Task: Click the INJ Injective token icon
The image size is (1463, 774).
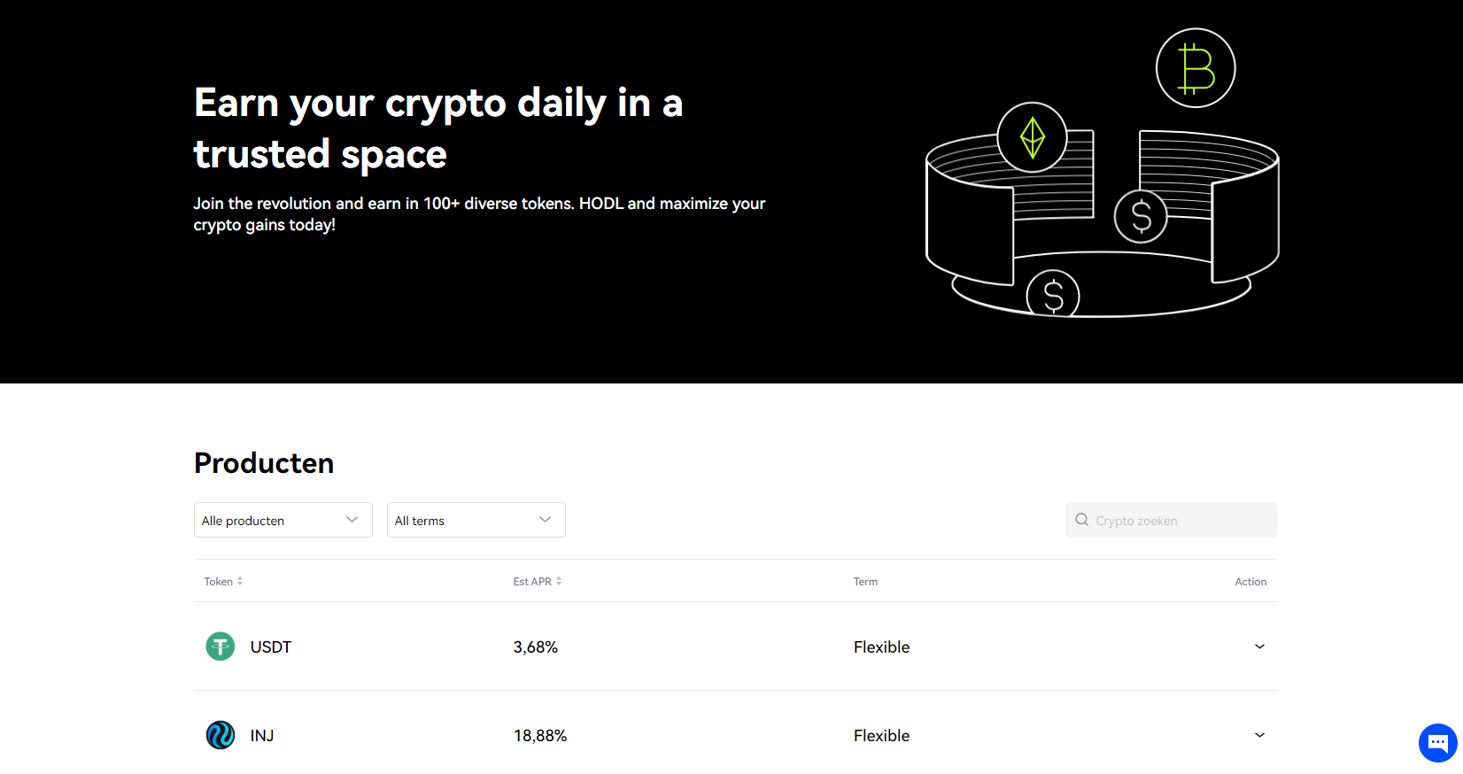Action: click(221, 735)
